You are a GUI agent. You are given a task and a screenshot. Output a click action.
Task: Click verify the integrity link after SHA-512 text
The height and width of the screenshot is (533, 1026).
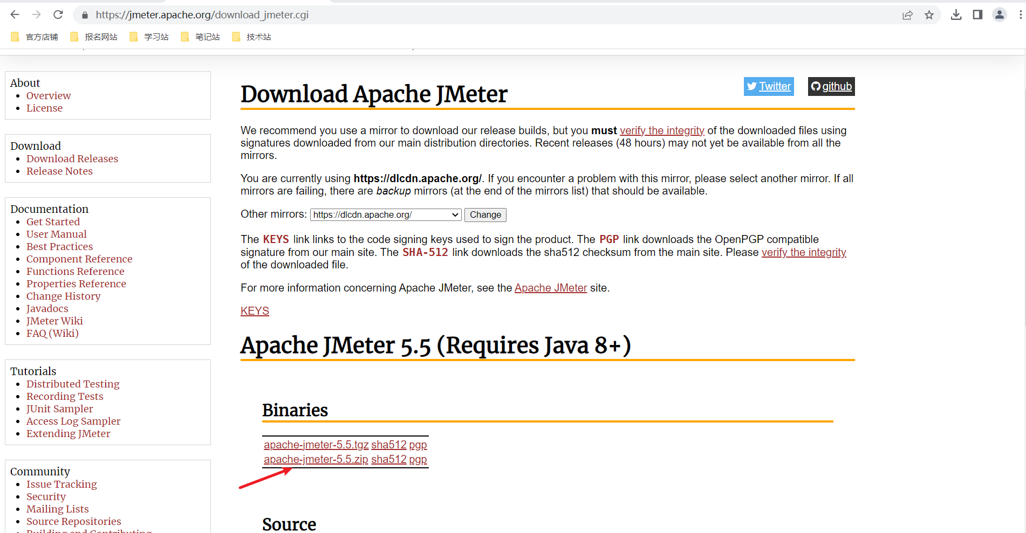coord(804,252)
